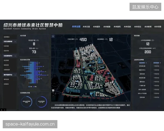Open the 志愿者组织 sidebar item
Image resolution: width=164 pixels, height=131 pixels.
7,70
